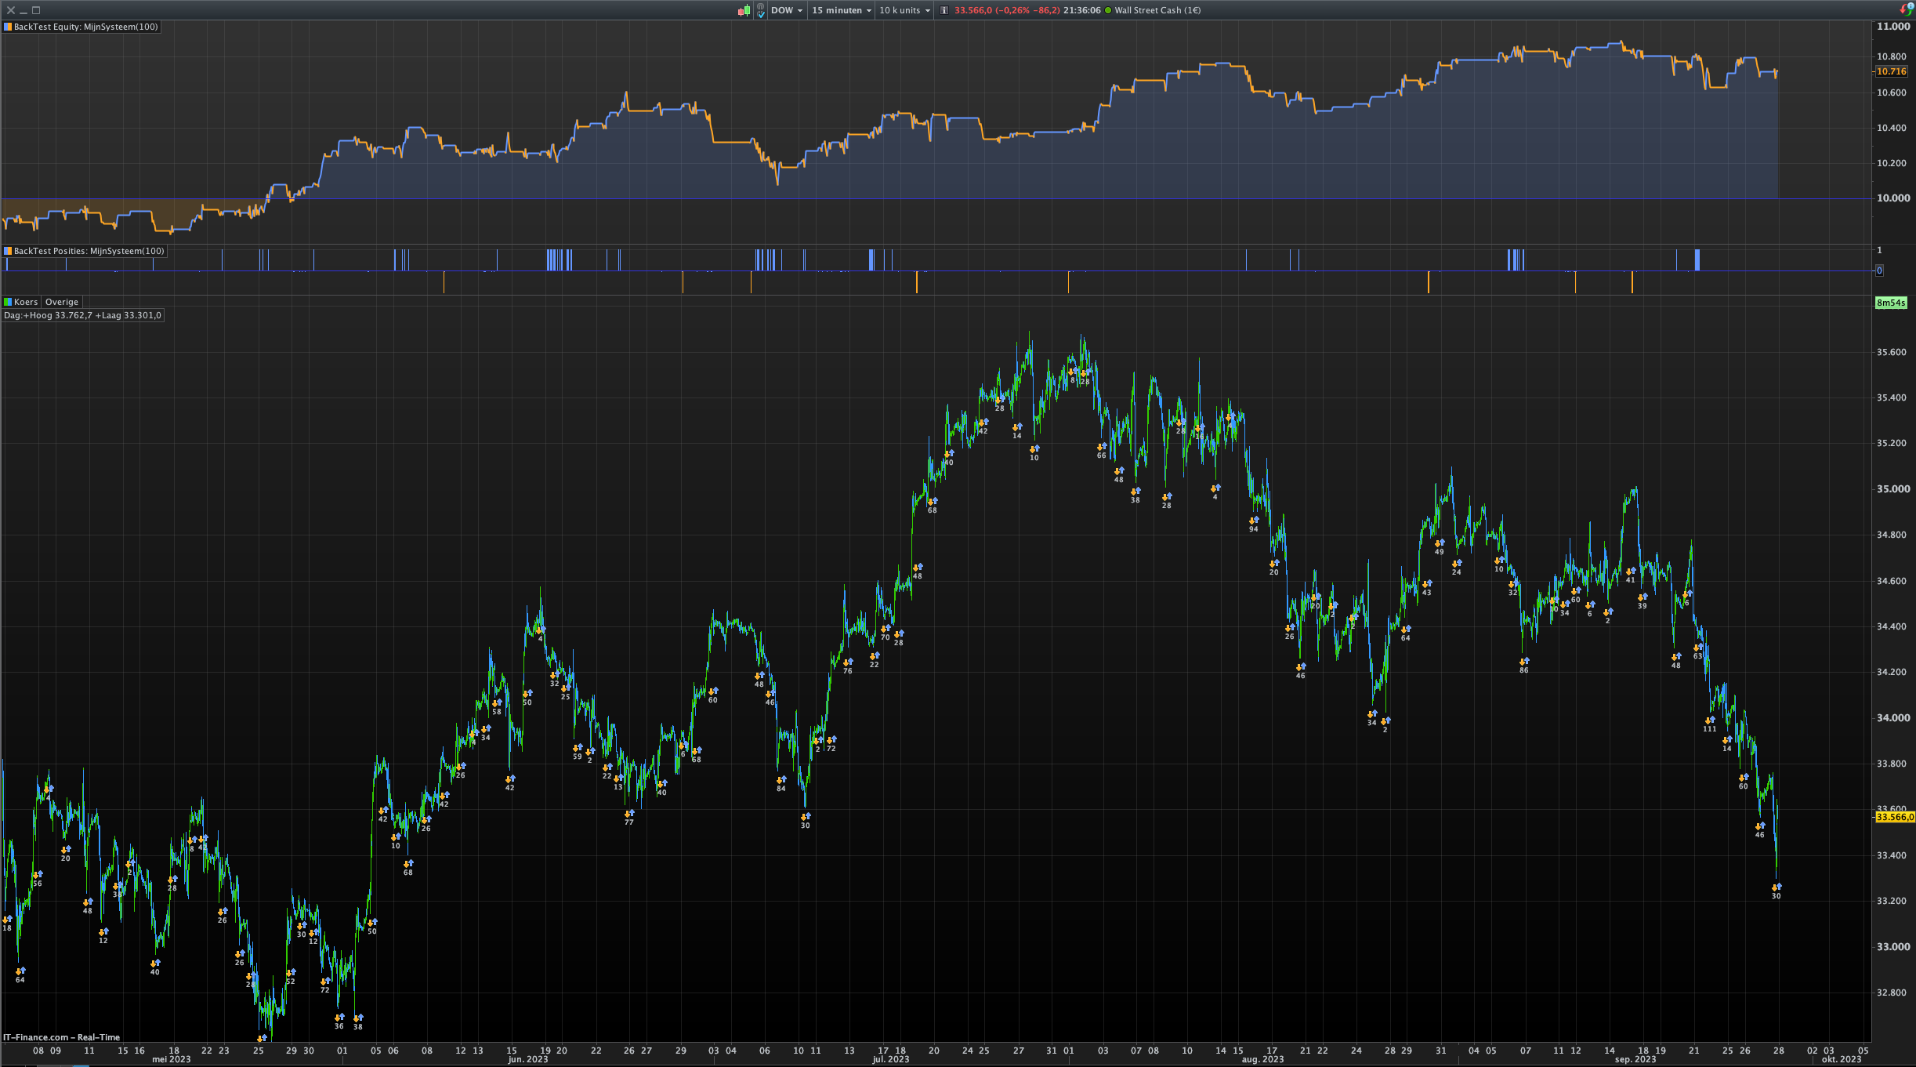The image size is (1916, 1067).
Task: Click the red-green trading arrows icon
Action: coord(1906,9)
